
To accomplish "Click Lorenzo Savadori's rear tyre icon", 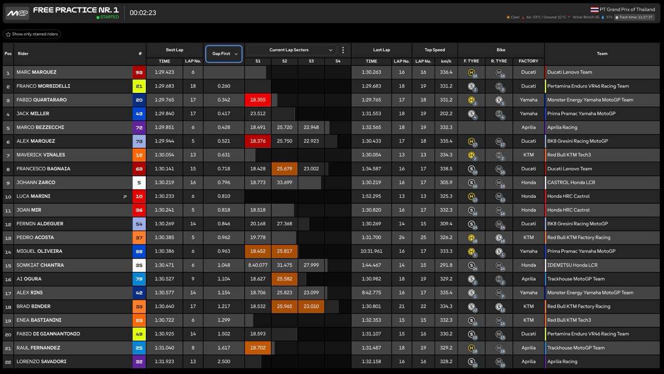I will 499,362.
